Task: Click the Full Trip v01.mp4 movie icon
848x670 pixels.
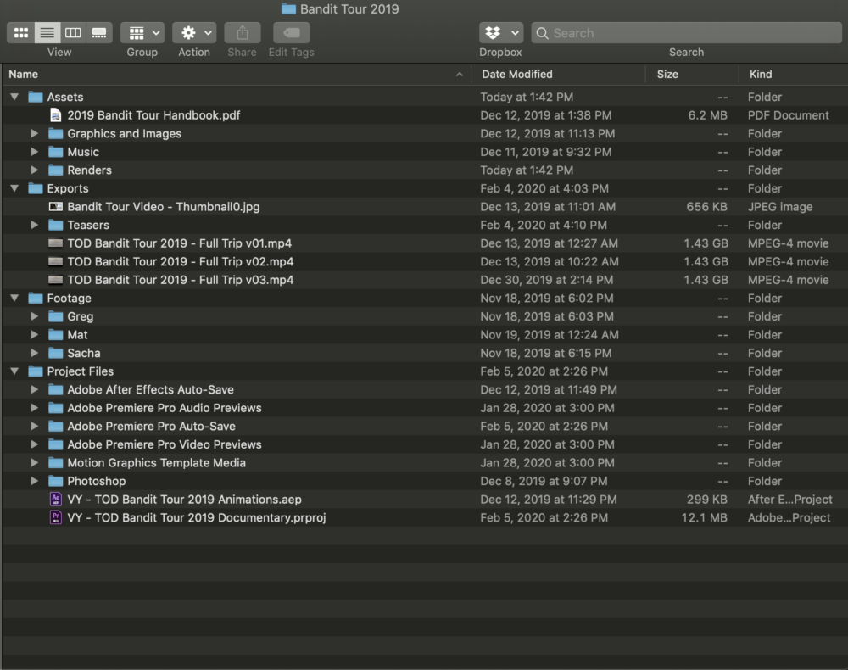Action: pos(55,243)
